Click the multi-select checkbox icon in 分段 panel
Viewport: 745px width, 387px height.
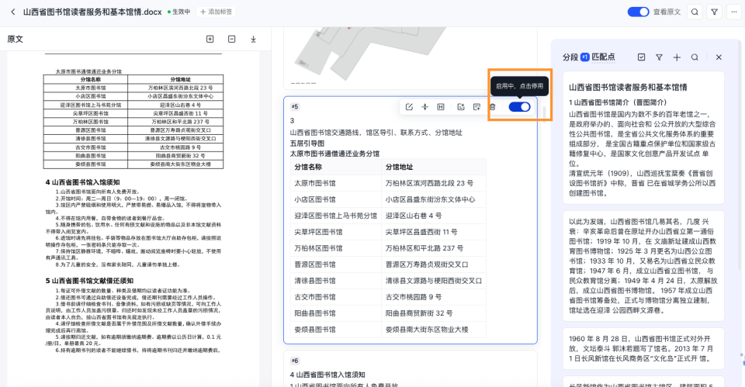(641, 57)
